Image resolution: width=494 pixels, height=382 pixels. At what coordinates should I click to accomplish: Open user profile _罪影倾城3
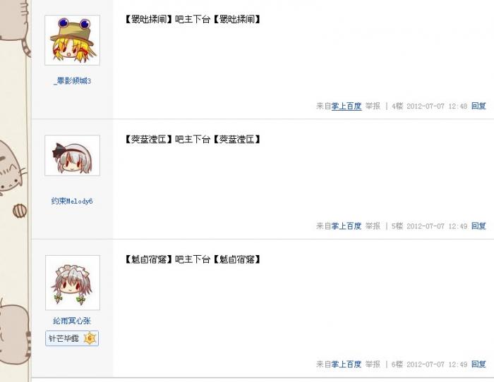click(x=72, y=81)
